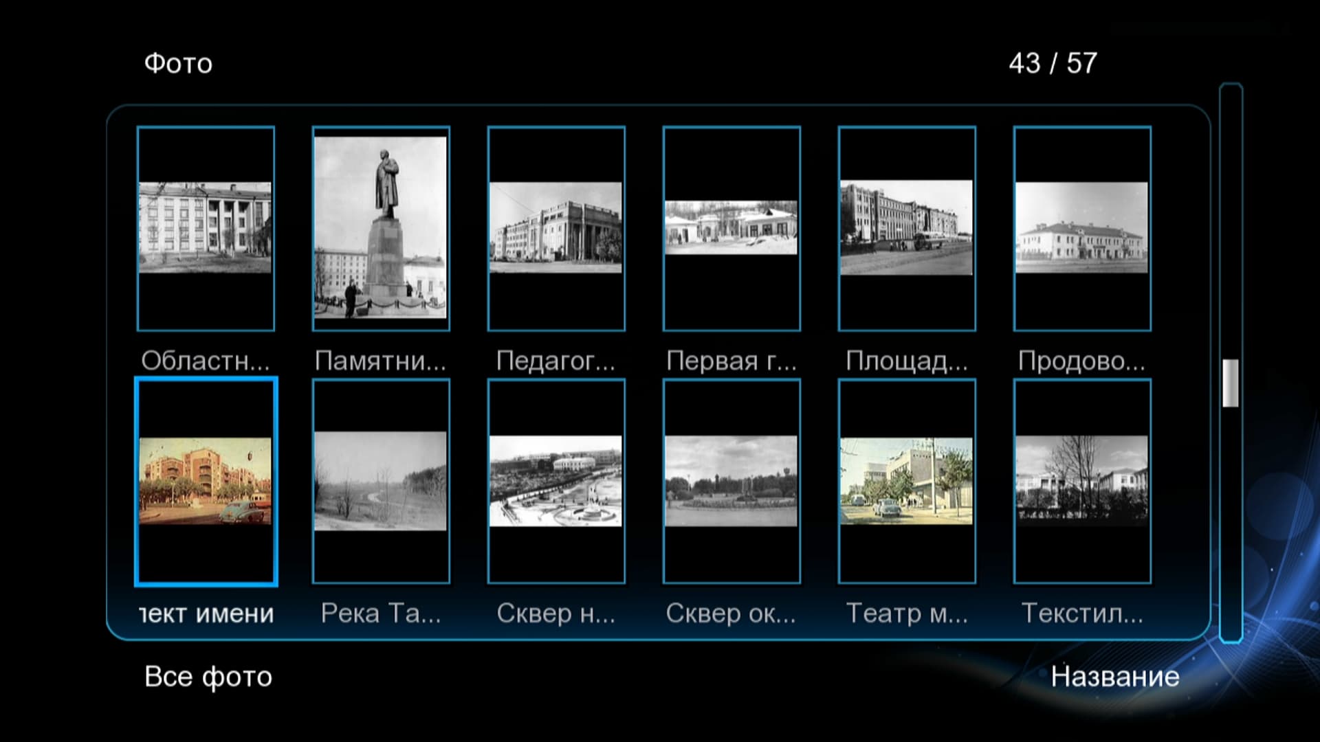Select the Продово... photo thumbnail
This screenshot has width=1320, height=742.
click(1082, 228)
